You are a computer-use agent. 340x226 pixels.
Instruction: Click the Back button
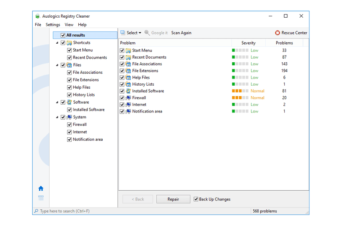(138, 199)
